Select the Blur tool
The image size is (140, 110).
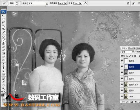(x=3, y=57)
